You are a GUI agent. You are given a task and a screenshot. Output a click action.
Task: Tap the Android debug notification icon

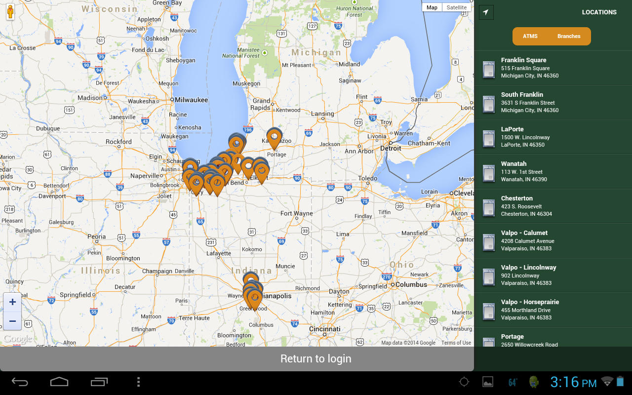534,382
